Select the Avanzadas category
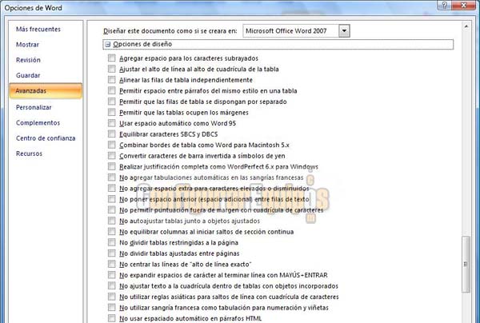The height and width of the screenshot is (323, 480). [x=46, y=91]
